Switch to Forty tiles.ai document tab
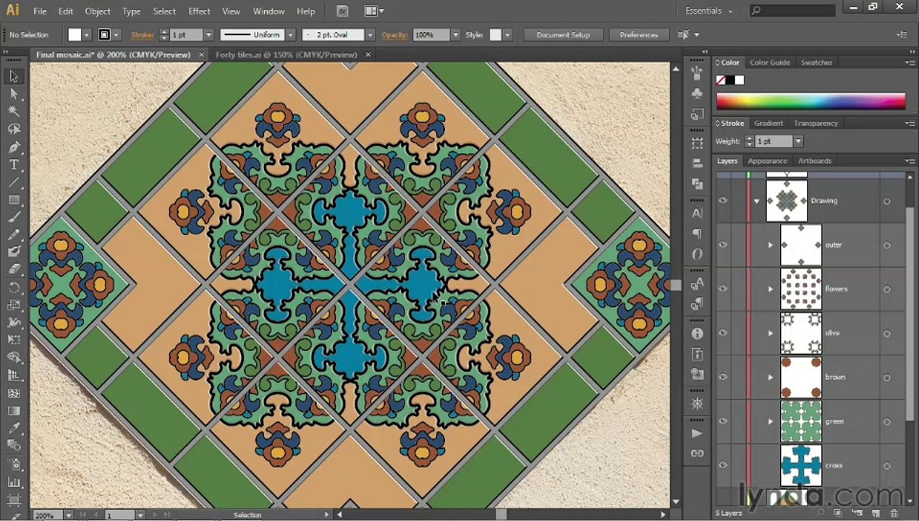 (x=287, y=54)
